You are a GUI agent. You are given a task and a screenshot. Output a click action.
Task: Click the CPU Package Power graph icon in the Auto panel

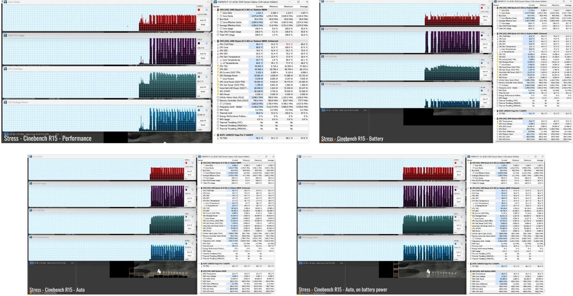(31, 237)
